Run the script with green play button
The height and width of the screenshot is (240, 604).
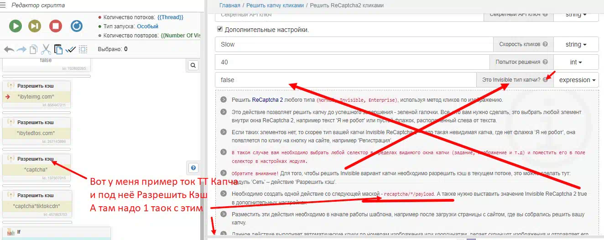[16, 26]
